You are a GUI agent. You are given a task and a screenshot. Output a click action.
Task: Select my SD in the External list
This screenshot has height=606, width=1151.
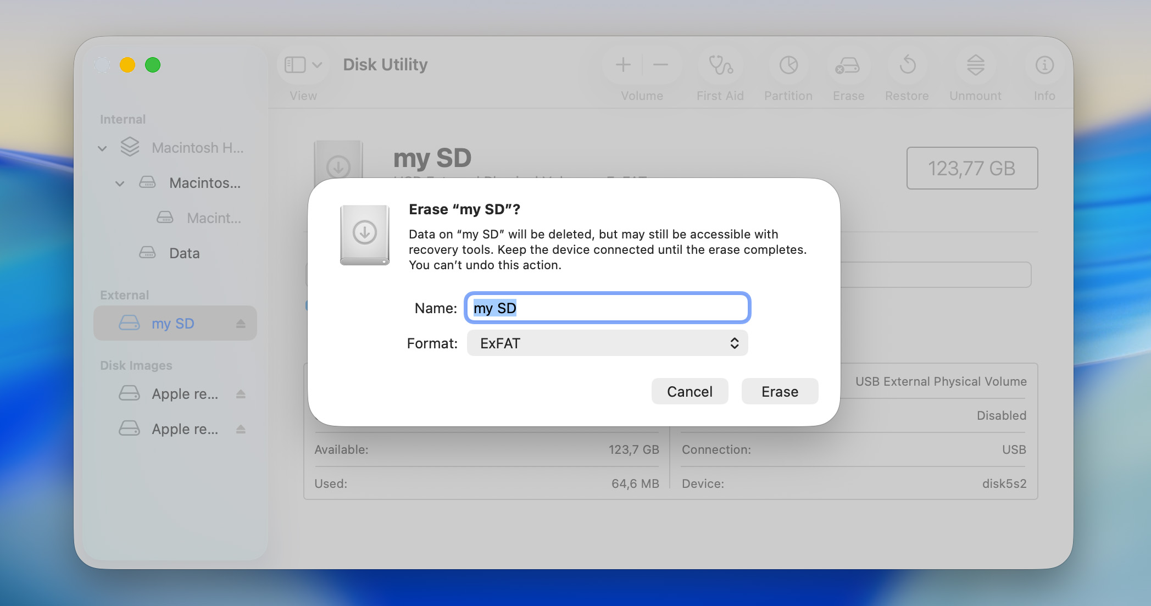(175, 323)
